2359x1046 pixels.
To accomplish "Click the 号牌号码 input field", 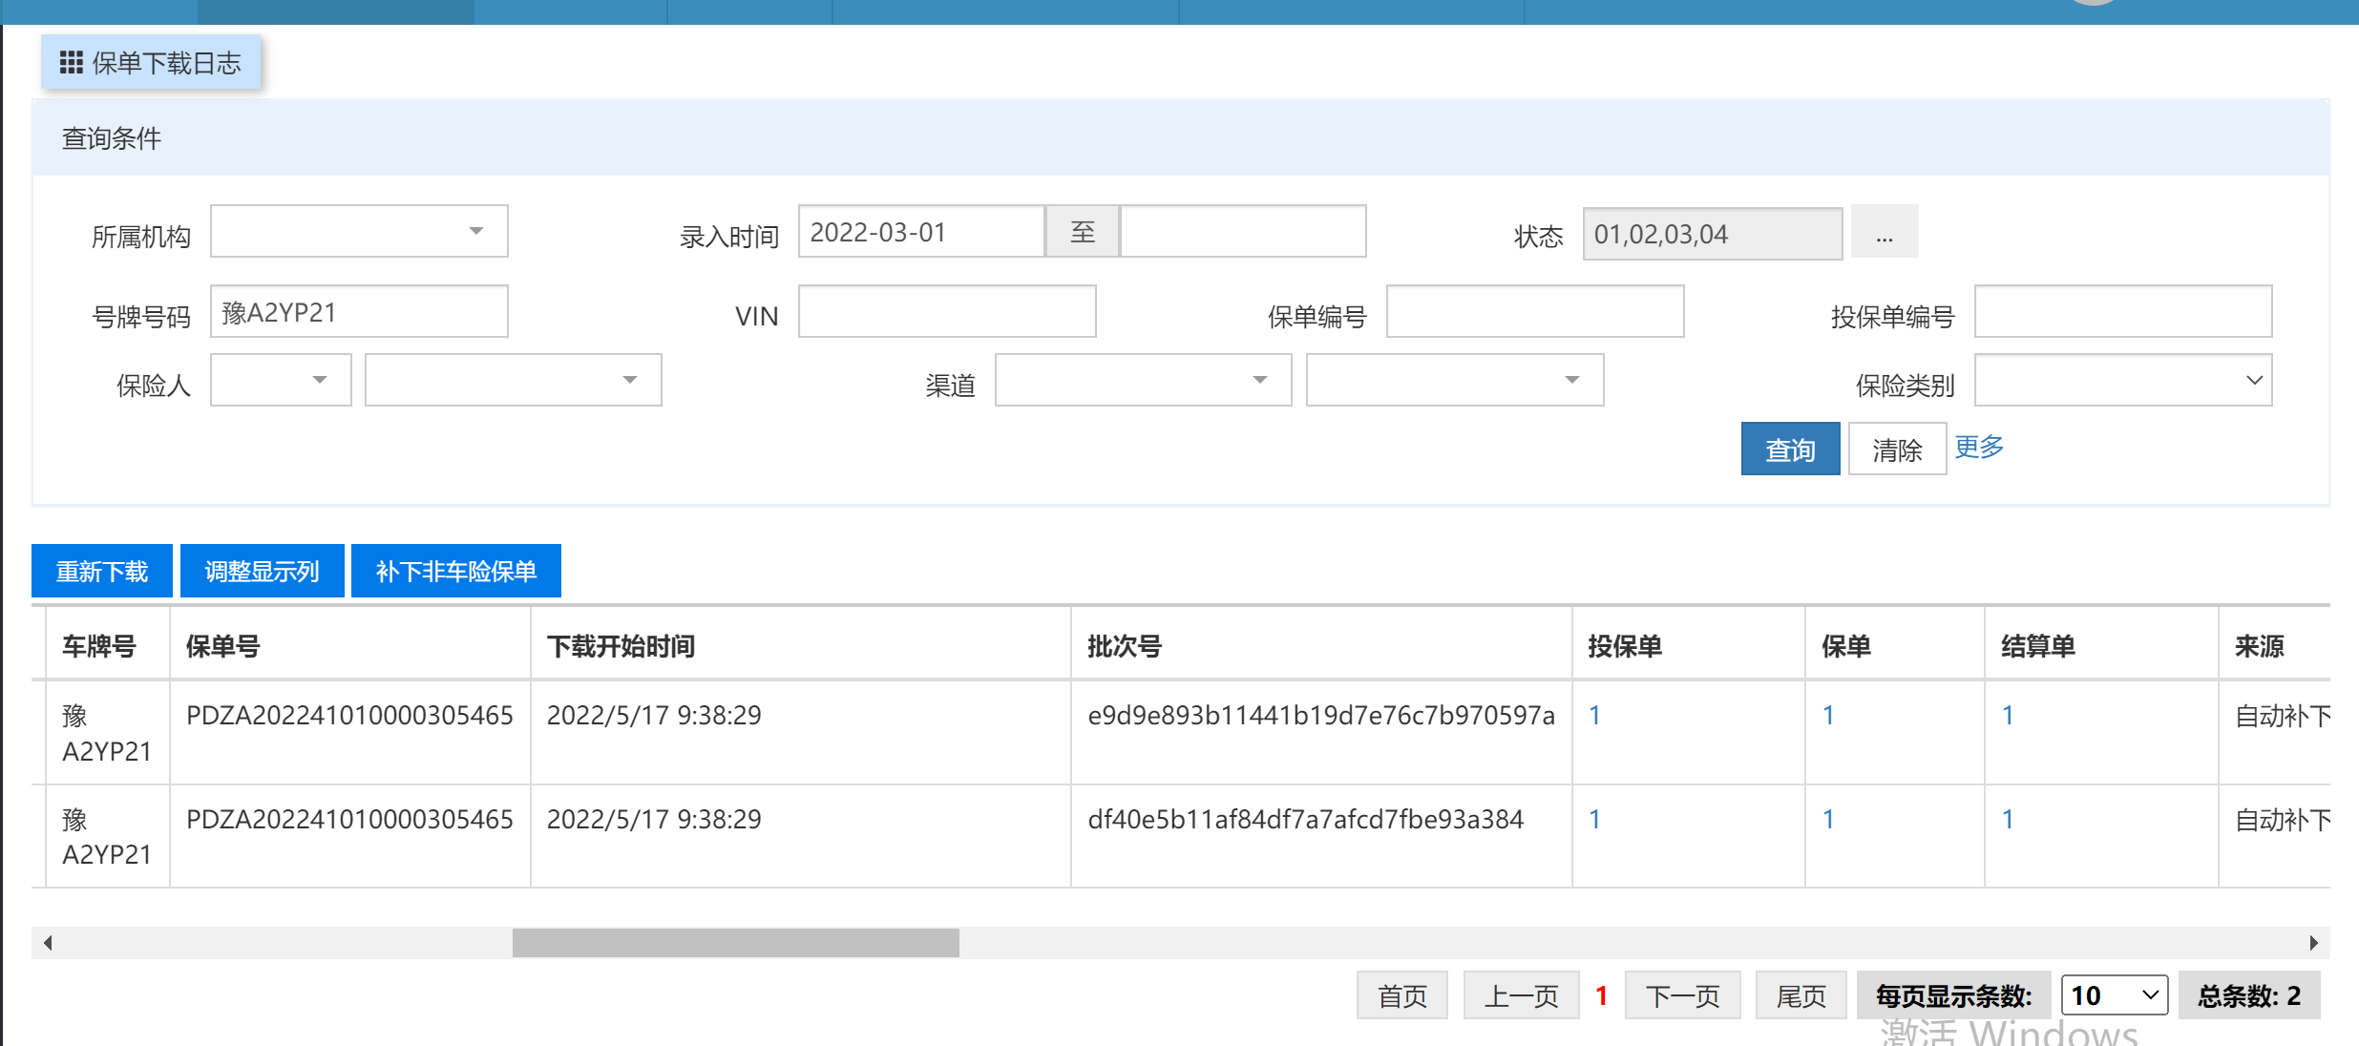I will pyautogui.click(x=359, y=312).
